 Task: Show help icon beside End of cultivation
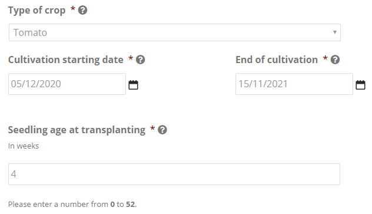point(335,60)
